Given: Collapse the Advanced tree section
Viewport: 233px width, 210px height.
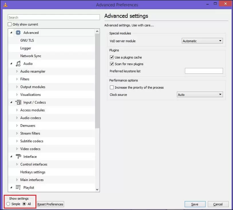Looking at the screenshot, I should pyautogui.click(x=11, y=32).
